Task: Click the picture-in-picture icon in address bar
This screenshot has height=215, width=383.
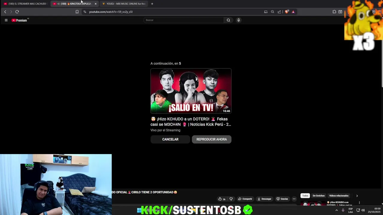Action: pos(266,12)
